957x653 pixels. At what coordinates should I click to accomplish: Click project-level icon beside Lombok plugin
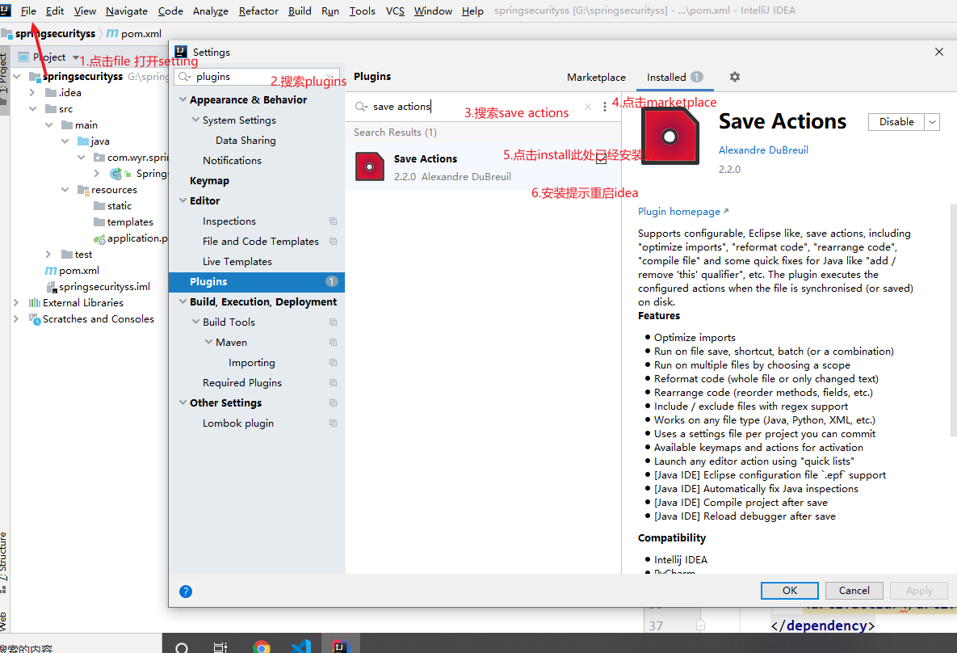(334, 423)
